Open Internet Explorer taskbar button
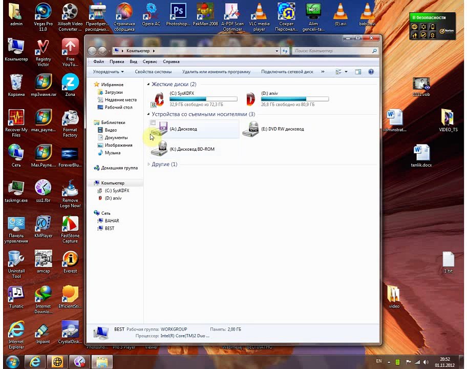 pos(35,362)
